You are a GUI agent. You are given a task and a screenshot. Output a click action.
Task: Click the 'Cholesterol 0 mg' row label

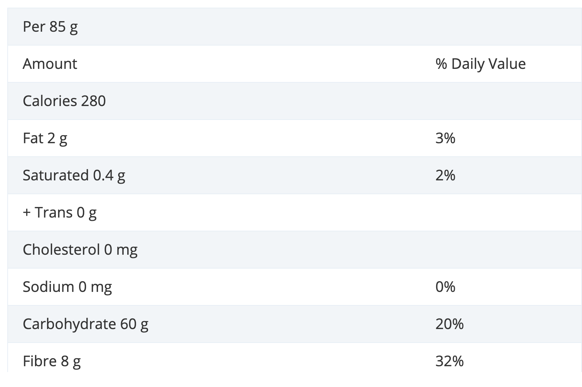tap(80, 250)
